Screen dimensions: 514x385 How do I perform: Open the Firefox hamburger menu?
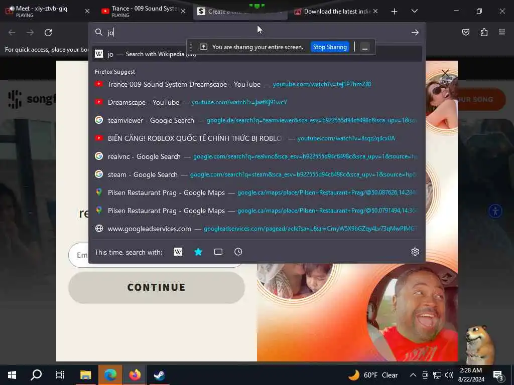[x=501, y=32]
